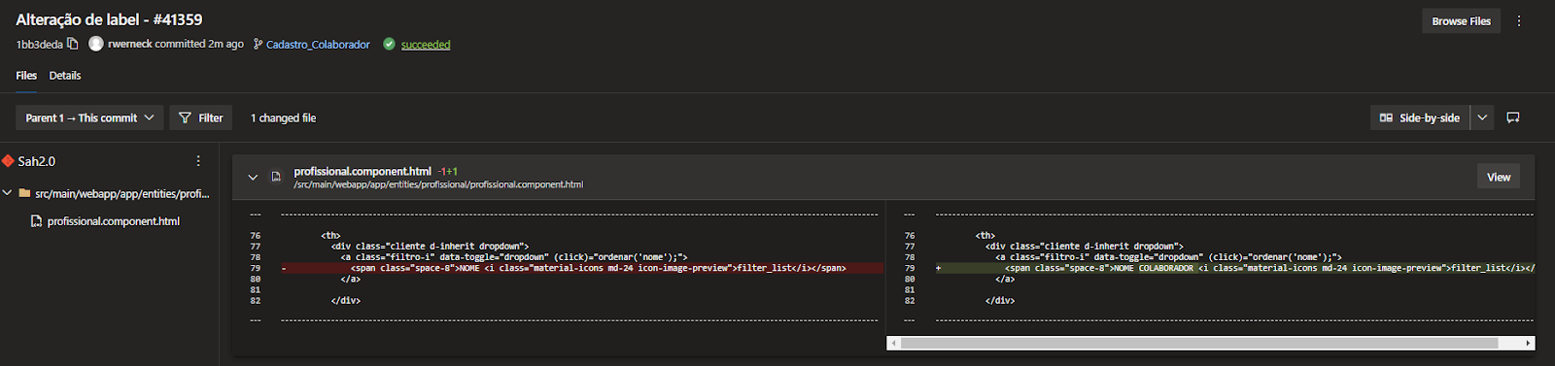
Task: Switch to the Details tab
Action: [65, 76]
